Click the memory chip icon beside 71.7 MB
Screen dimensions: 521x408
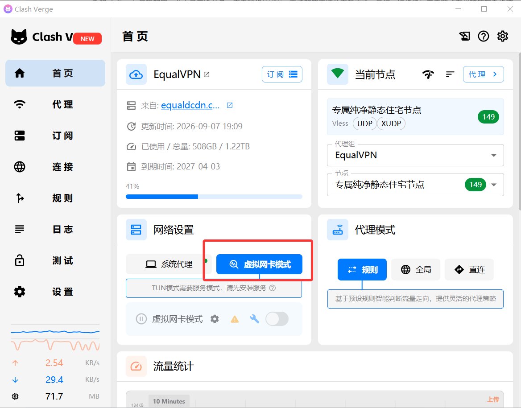pyautogui.click(x=15, y=396)
